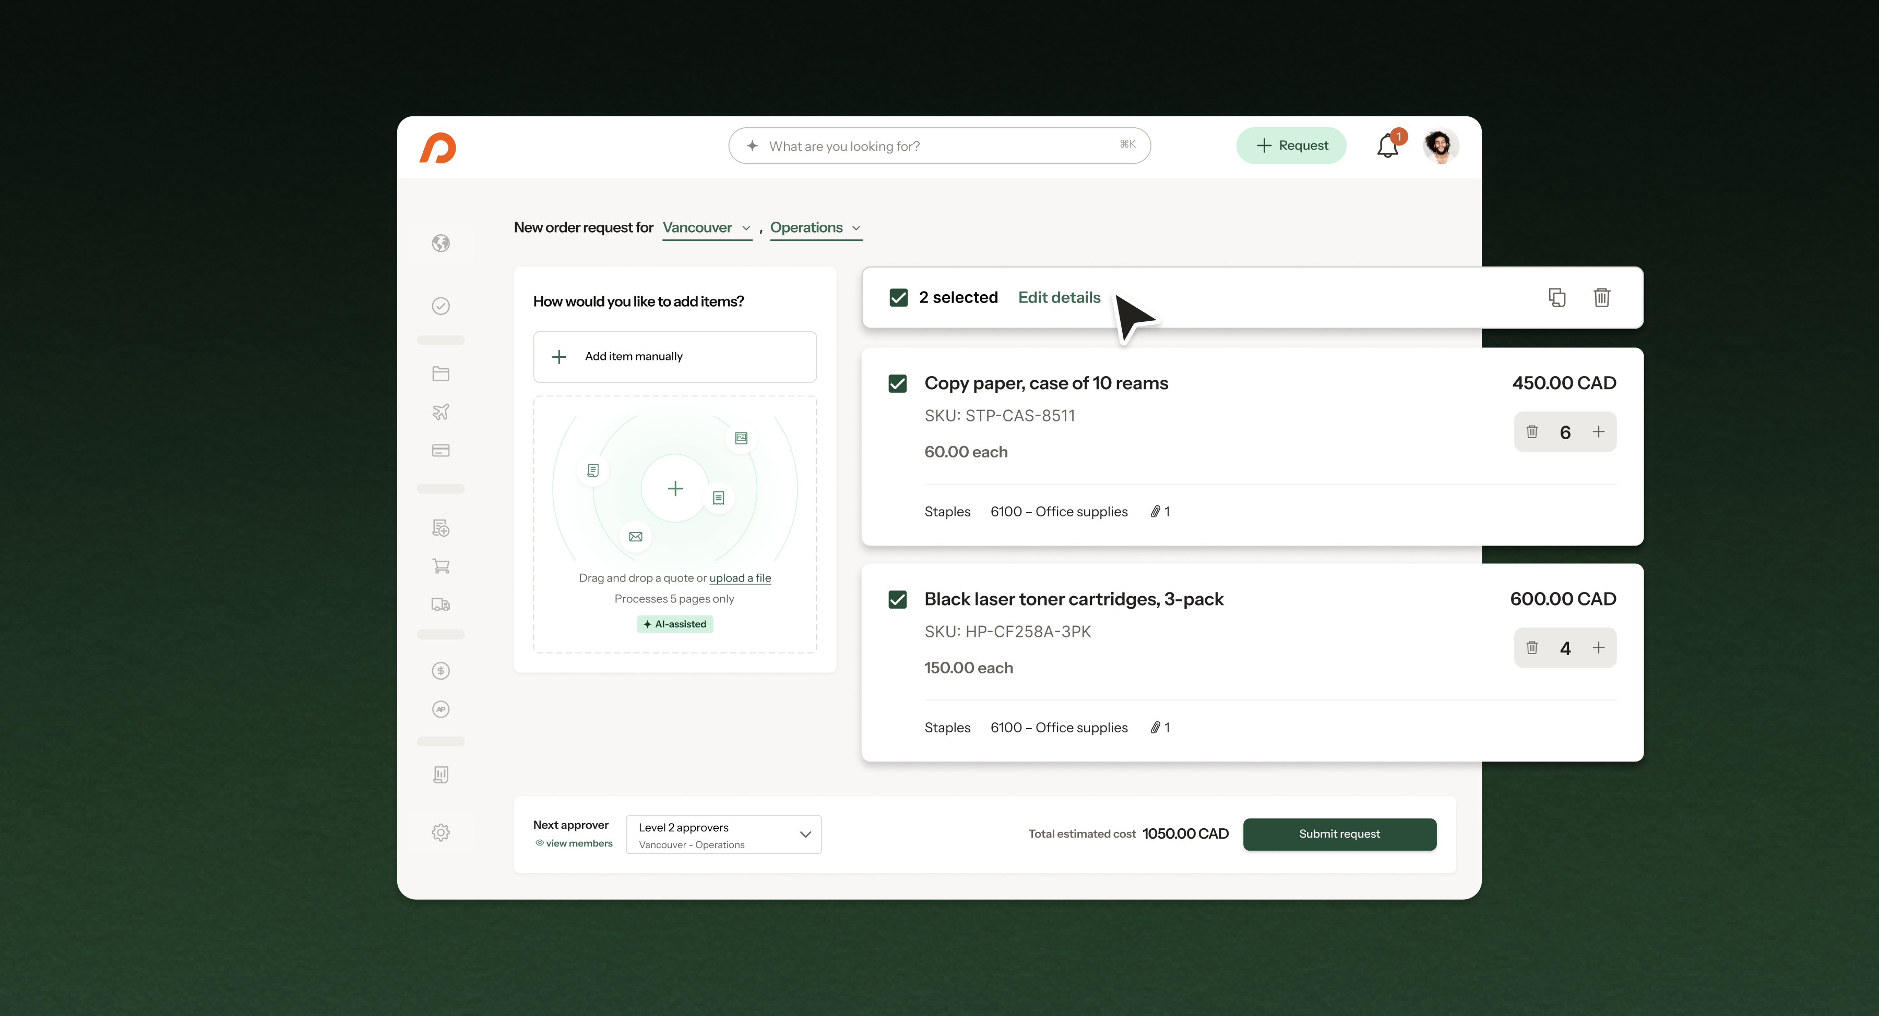
Task: Click the AI-assisted badge
Action: (x=675, y=624)
